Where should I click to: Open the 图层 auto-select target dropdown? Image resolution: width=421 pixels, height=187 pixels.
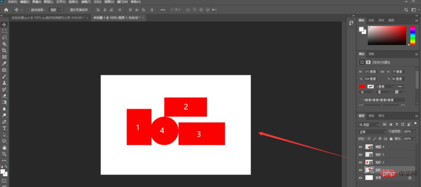click(55, 10)
